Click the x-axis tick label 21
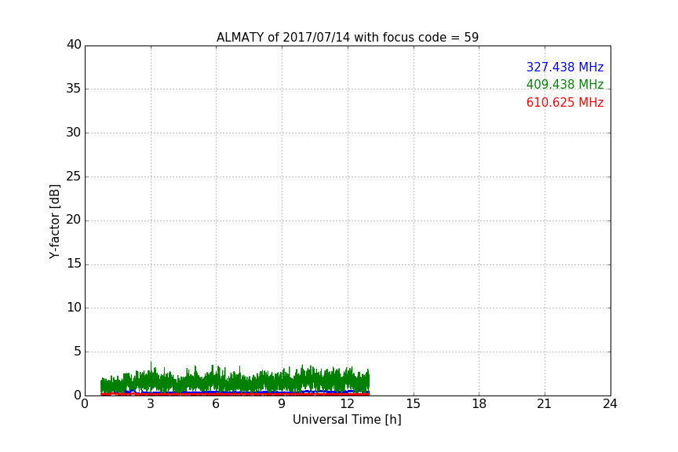This screenshot has height=452, width=678. click(545, 404)
